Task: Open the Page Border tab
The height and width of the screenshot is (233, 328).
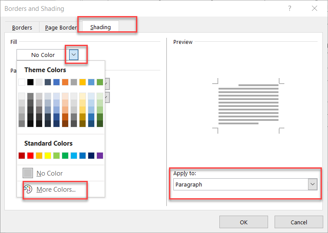Action: coord(61,28)
